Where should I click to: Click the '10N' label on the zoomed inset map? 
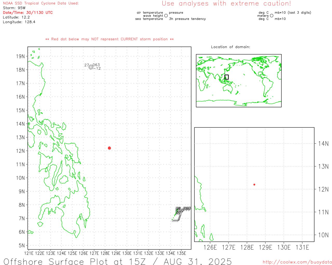point(323,235)
